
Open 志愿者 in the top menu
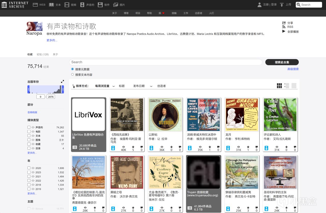click(199, 13)
